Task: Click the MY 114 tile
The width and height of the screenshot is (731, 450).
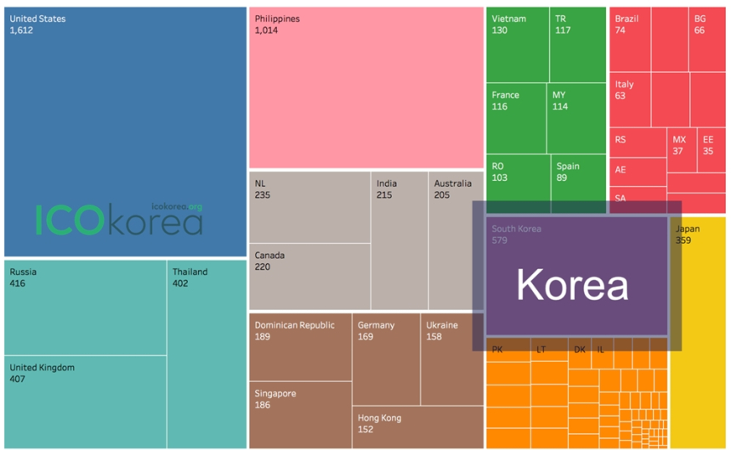Action: coord(576,118)
